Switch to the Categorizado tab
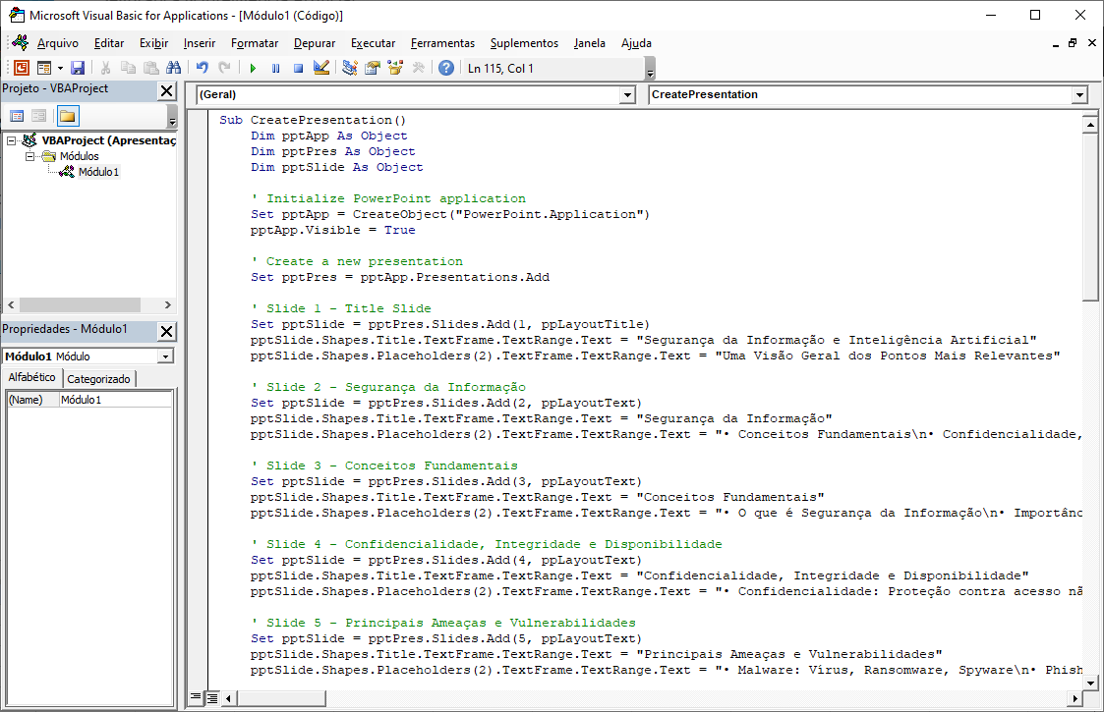The width and height of the screenshot is (1104, 712). pos(98,378)
